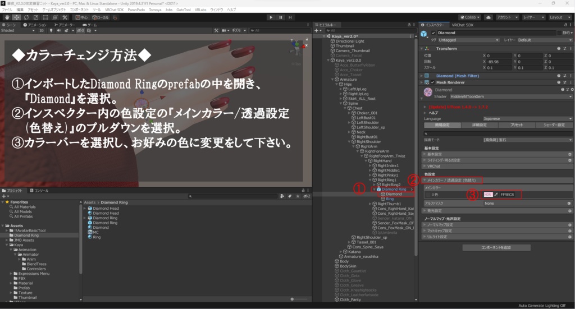Viewport: 575px width, 309px height.
Task: Toggle the 静的 static checkbox
Action: tap(560, 33)
